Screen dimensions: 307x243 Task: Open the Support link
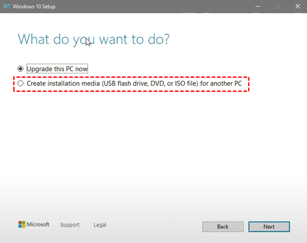(70, 225)
